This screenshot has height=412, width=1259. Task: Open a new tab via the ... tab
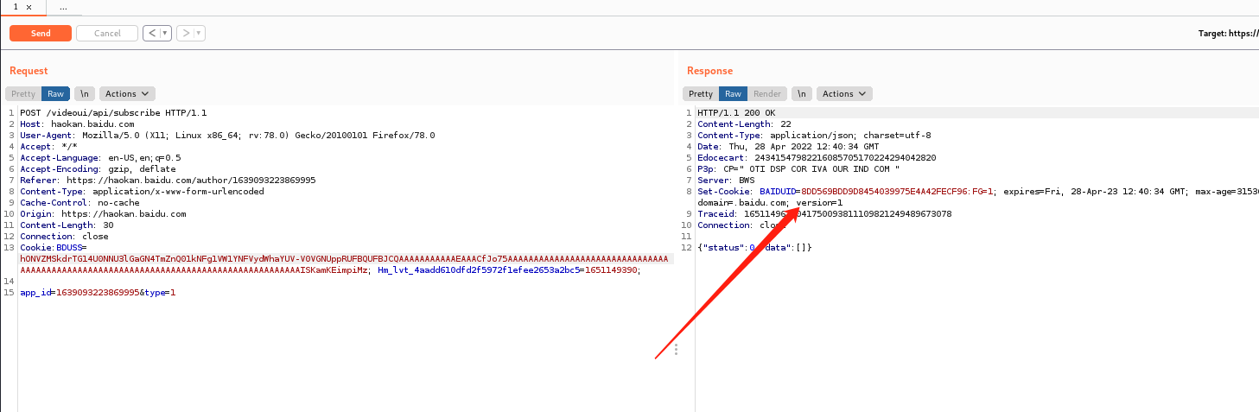pos(63,6)
